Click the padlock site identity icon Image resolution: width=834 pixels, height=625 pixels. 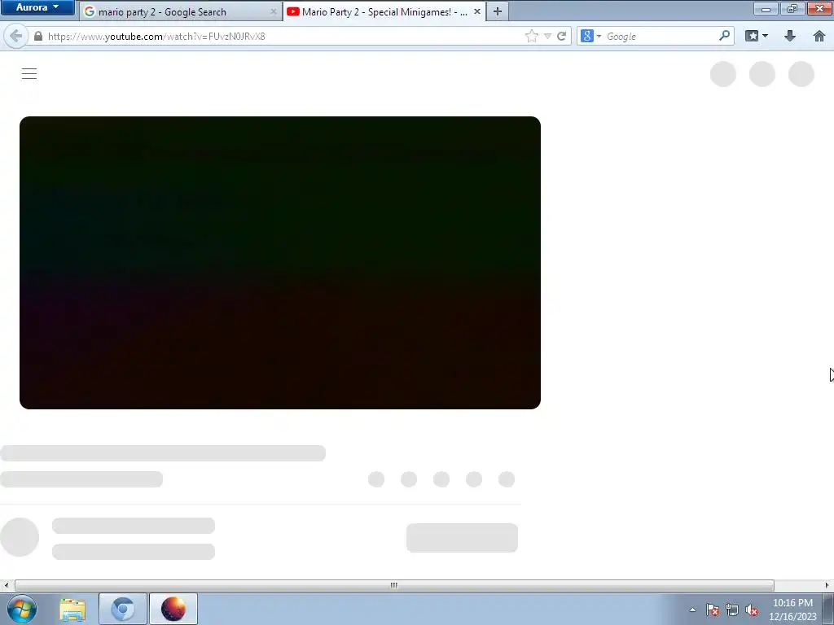tap(37, 36)
